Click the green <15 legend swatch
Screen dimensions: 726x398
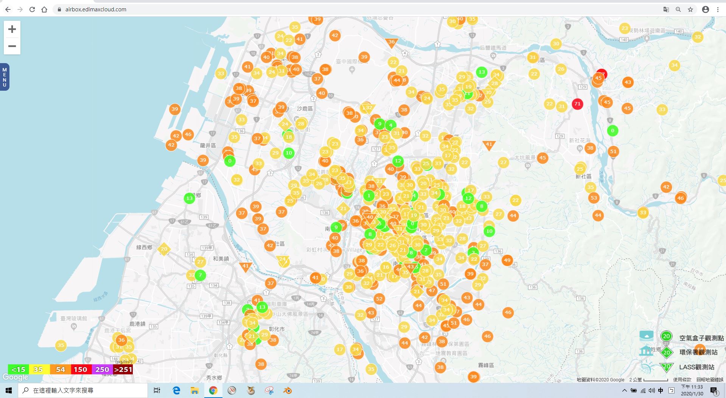[18, 370]
